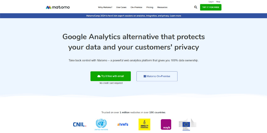Click the CNIL logo
Screen dimensions: 267x133
click(x=80, y=125)
